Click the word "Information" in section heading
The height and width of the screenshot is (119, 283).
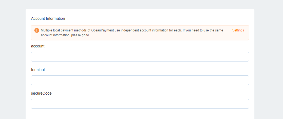[56, 19]
